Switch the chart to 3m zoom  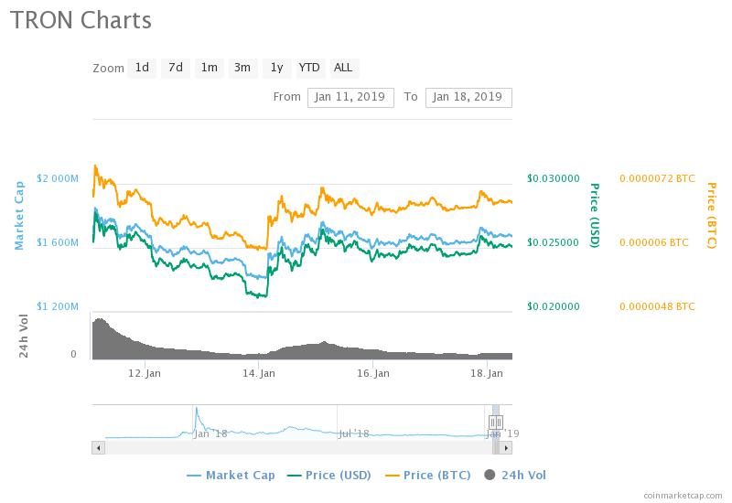[242, 68]
